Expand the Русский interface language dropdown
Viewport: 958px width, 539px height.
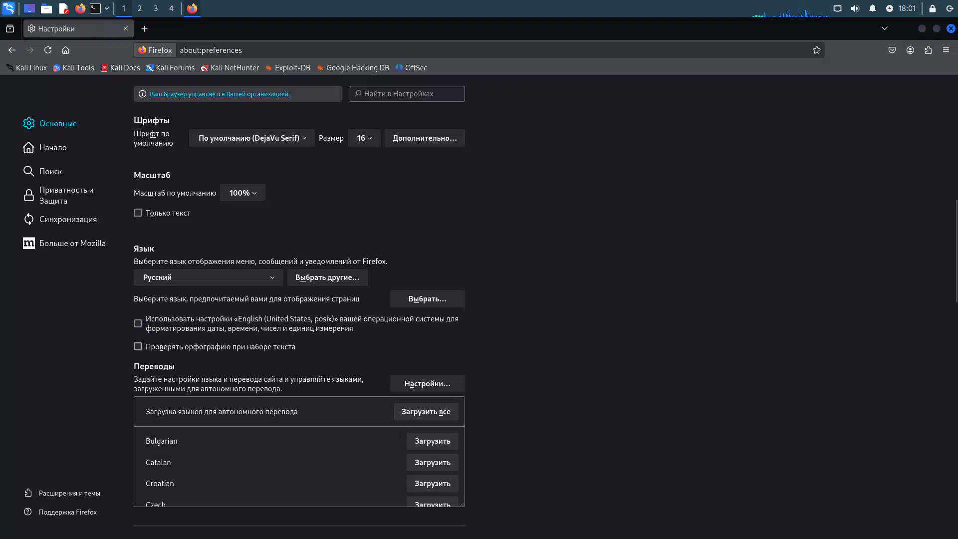click(209, 277)
